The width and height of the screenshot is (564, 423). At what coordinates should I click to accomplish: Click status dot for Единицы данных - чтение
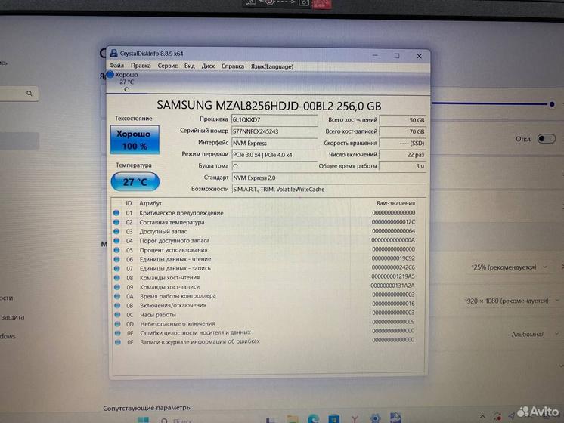116,259
